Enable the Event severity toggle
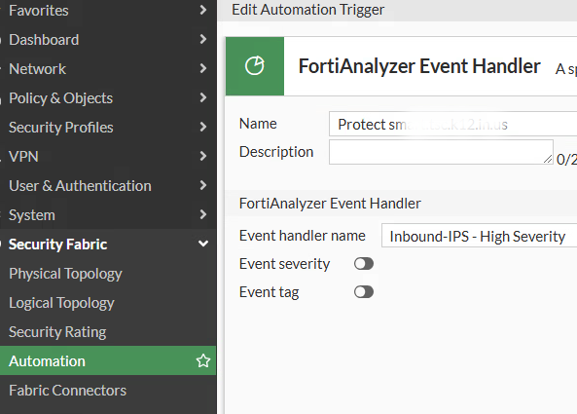The height and width of the screenshot is (414, 577). (364, 264)
